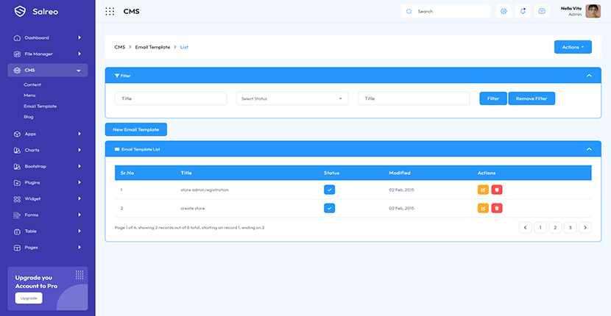Delete the create store template

click(x=497, y=208)
